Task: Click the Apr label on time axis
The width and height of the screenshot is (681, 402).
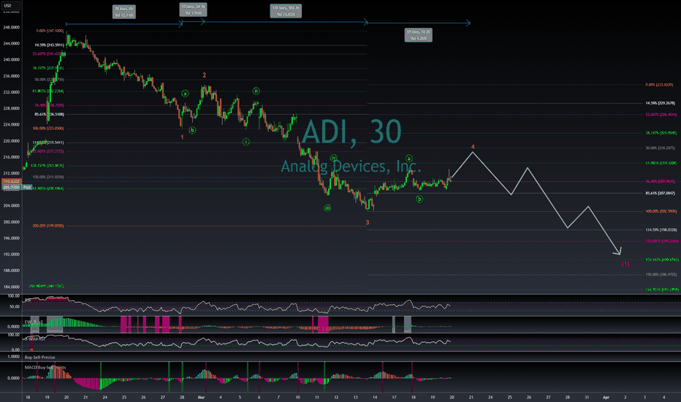Action: click(606, 397)
